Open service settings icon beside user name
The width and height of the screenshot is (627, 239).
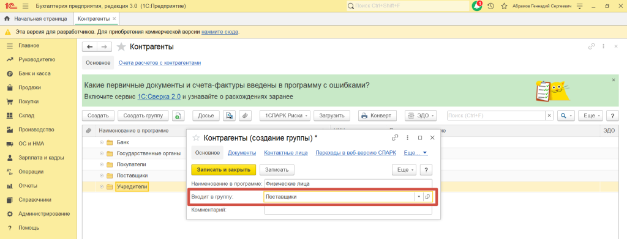point(580,6)
